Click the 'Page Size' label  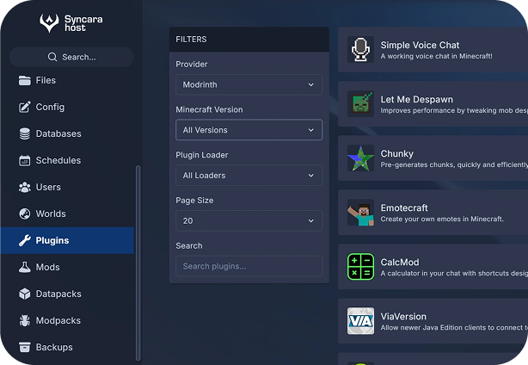[x=194, y=201]
